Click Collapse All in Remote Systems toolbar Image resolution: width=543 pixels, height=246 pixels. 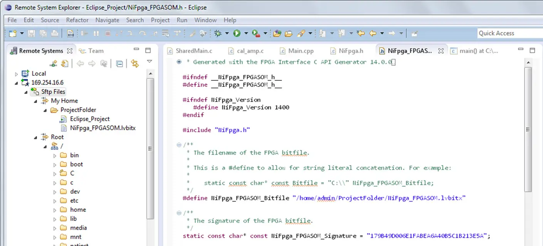[119, 64]
